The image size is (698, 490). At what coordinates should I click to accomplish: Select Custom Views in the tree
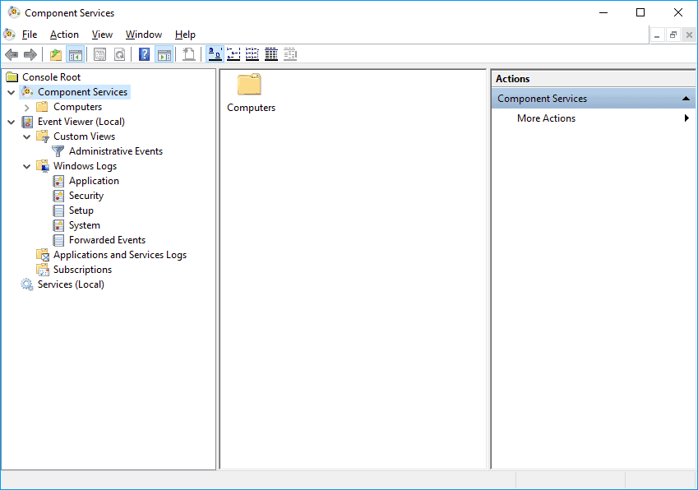tap(84, 136)
